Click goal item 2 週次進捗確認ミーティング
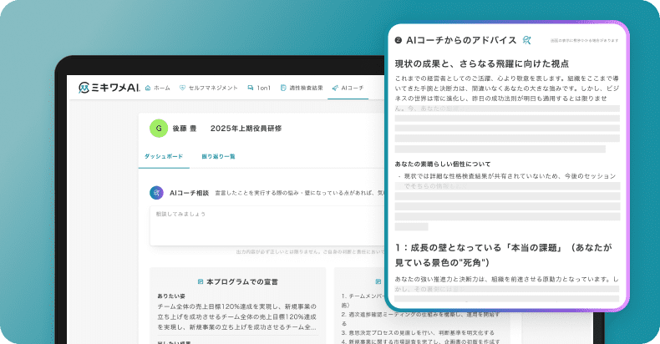 point(420,319)
